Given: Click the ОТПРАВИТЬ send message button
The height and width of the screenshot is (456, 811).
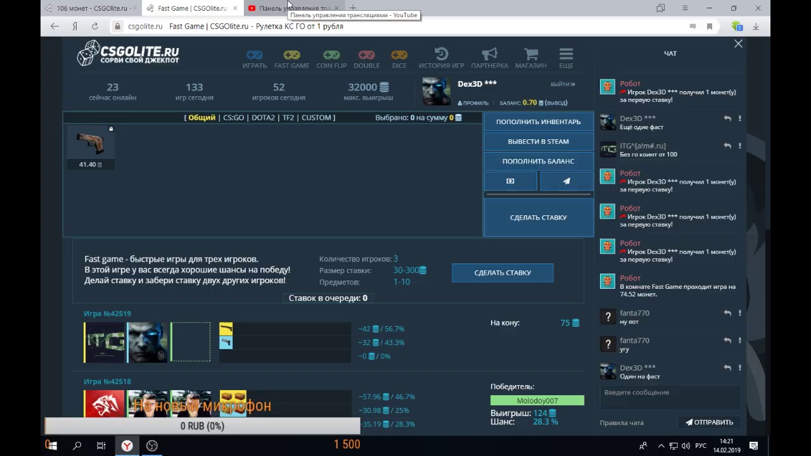Looking at the screenshot, I should [709, 422].
